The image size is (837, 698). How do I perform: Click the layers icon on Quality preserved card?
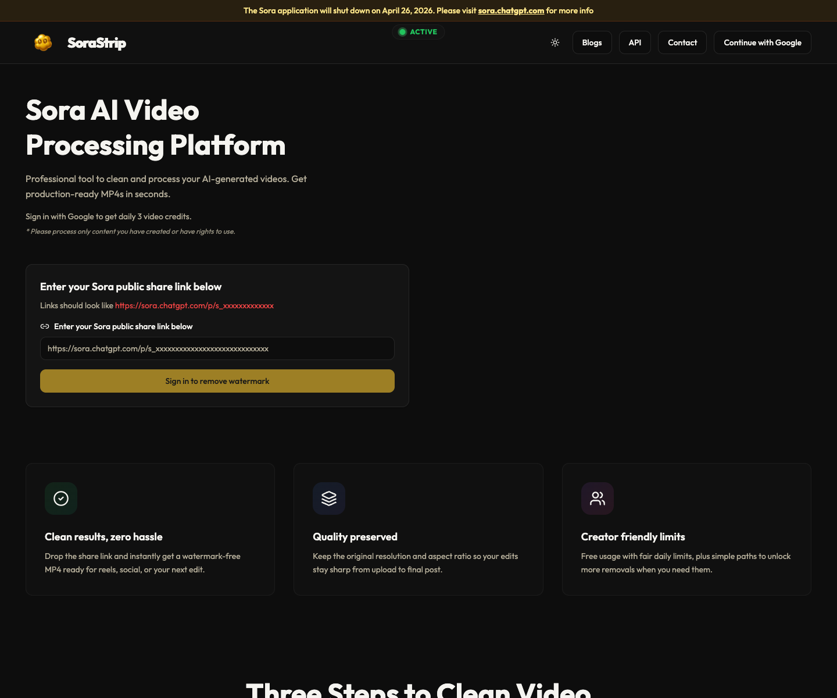click(x=329, y=498)
